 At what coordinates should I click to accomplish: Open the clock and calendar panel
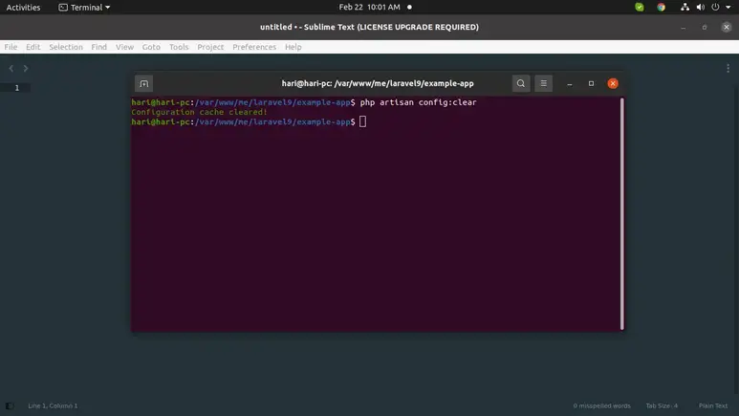[x=369, y=7]
